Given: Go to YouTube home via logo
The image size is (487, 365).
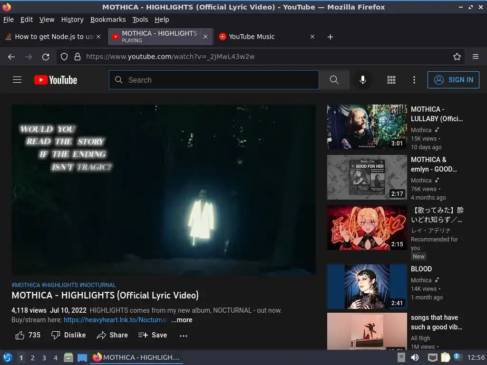Looking at the screenshot, I should (x=56, y=80).
